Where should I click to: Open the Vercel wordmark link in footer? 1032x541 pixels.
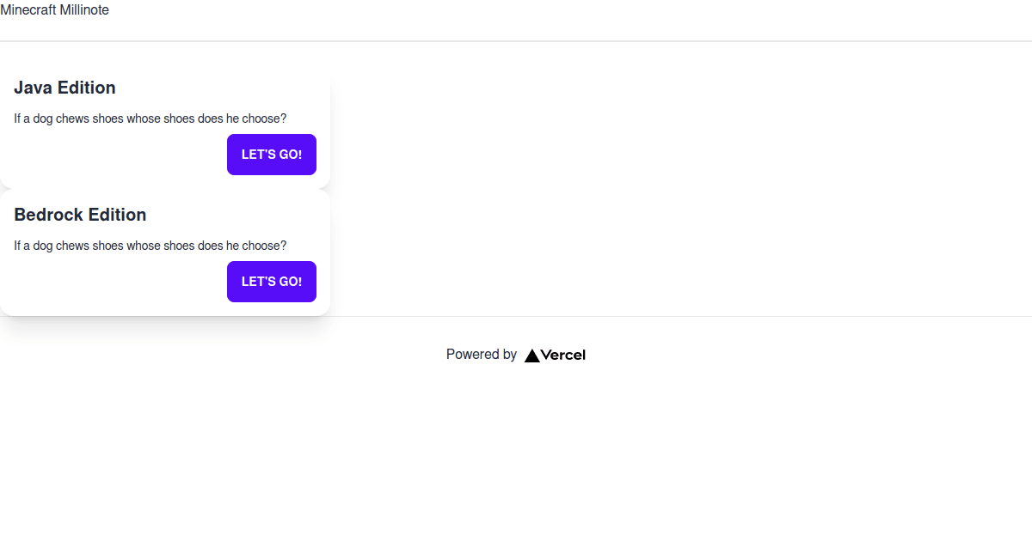click(x=563, y=356)
